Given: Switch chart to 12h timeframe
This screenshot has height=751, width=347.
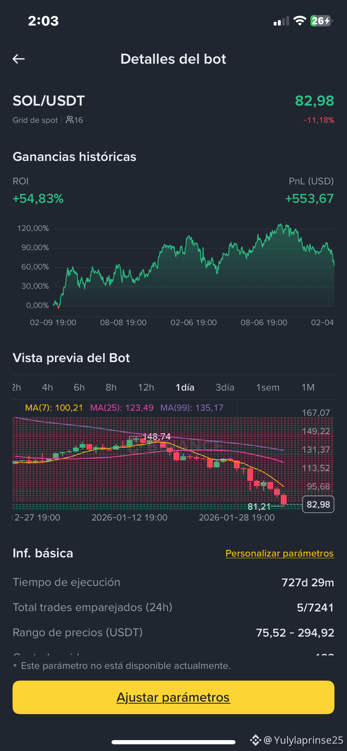Looking at the screenshot, I should click(x=146, y=387).
